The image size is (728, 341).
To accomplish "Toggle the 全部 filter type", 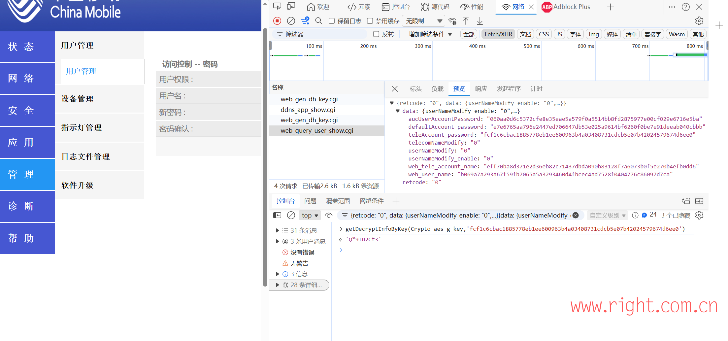I will click(469, 34).
